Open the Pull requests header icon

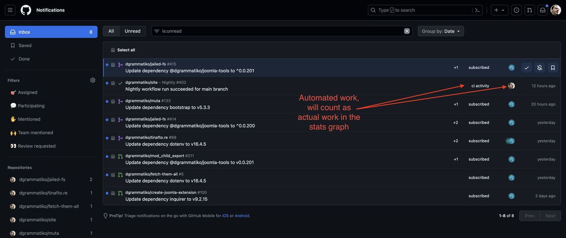coord(529,10)
